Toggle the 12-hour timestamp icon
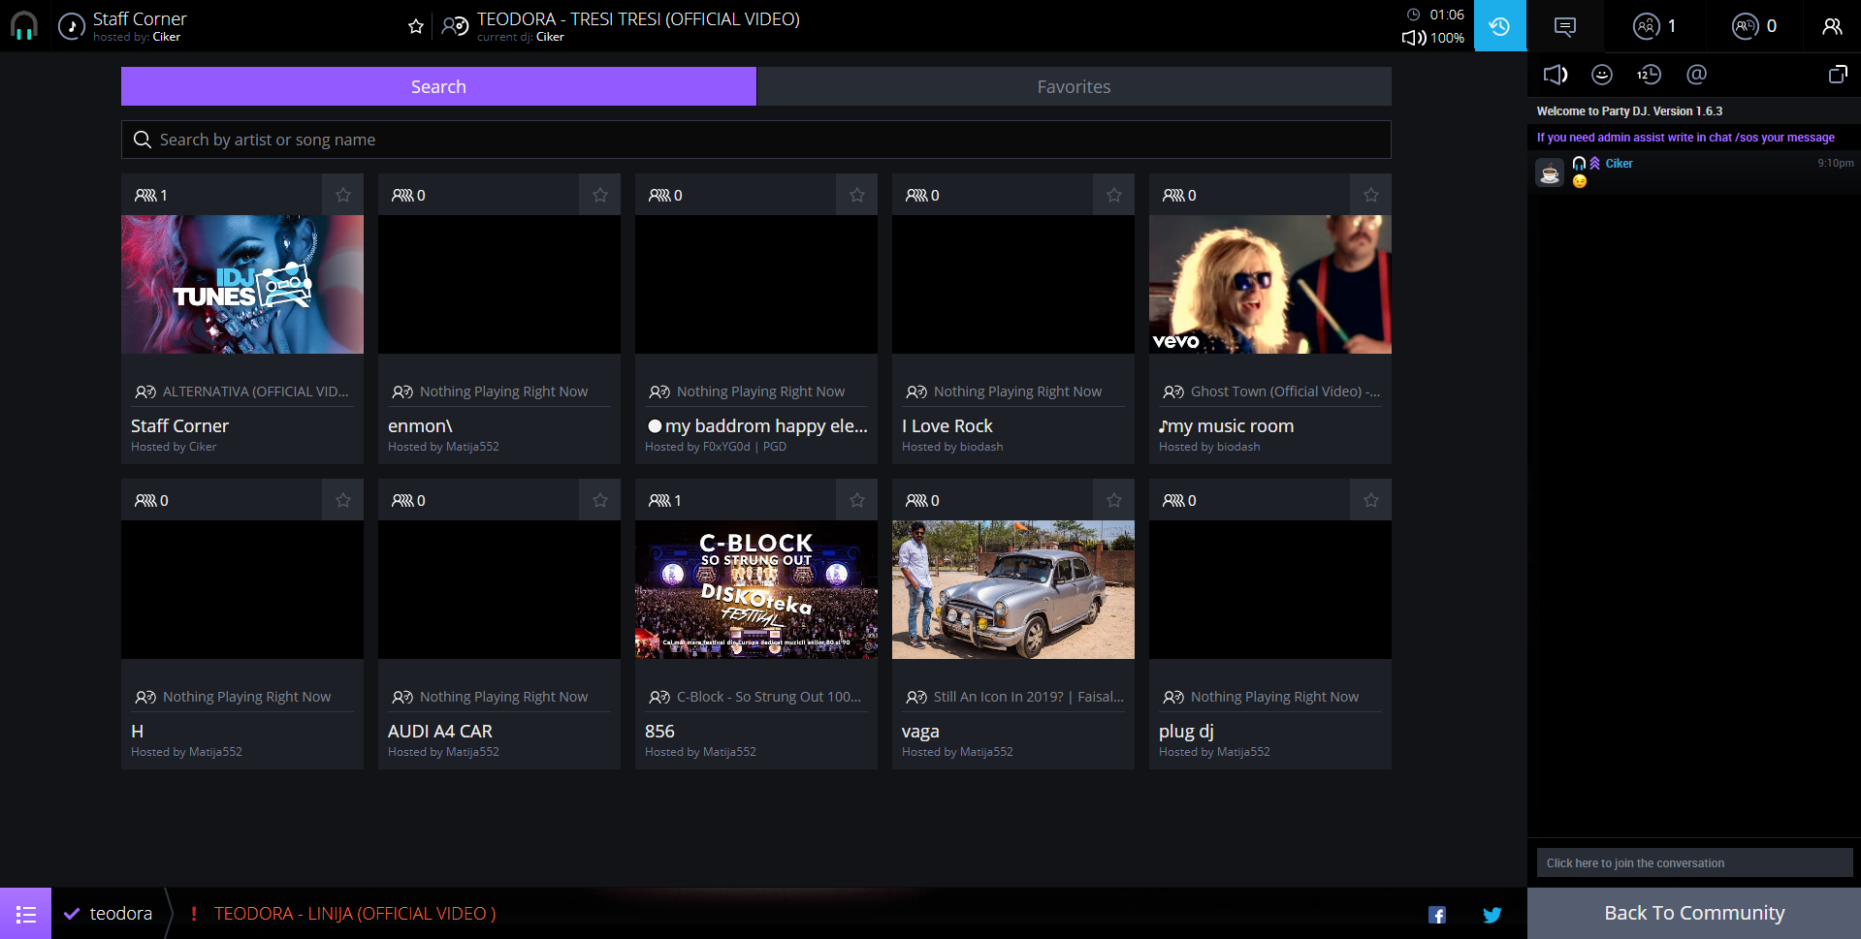Viewport: 1861px width, 939px height. click(x=1649, y=75)
